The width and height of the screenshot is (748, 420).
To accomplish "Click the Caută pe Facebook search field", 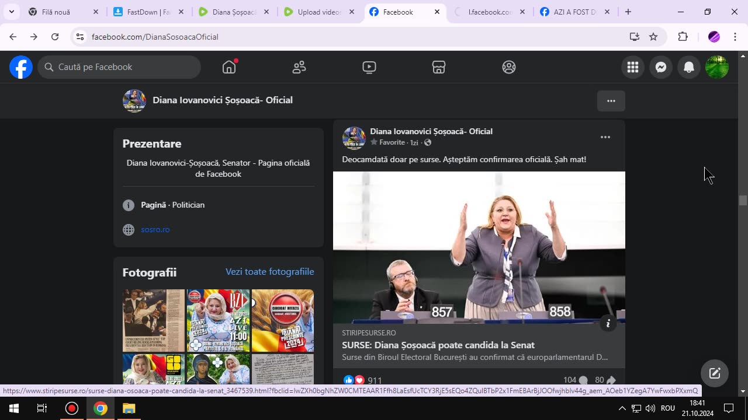I will (x=120, y=67).
